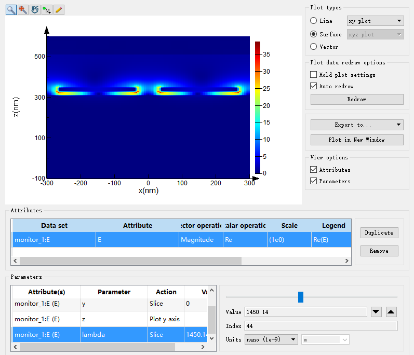Screen dimensions: 414x355
Task: Click the lambda slider handle
Action: [300, 297]
